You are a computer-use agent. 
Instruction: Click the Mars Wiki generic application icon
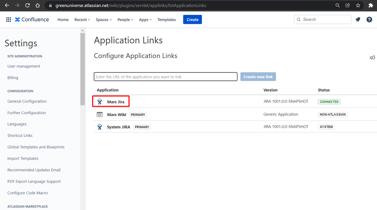pos(100,115)
